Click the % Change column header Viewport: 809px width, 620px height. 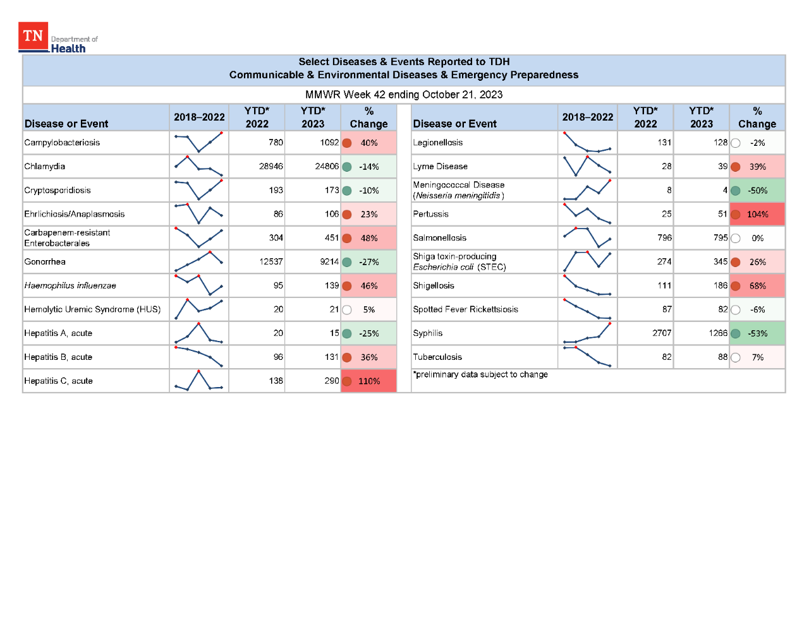pos(368,117)
